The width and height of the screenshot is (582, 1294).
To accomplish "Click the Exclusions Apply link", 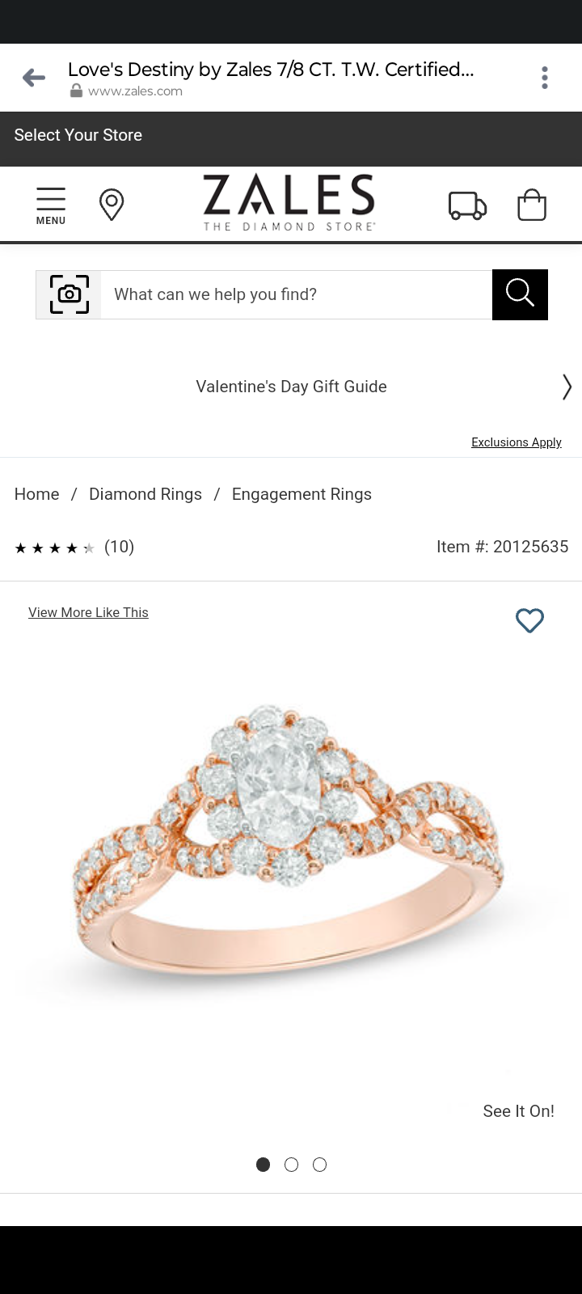I will pos(517,442).
